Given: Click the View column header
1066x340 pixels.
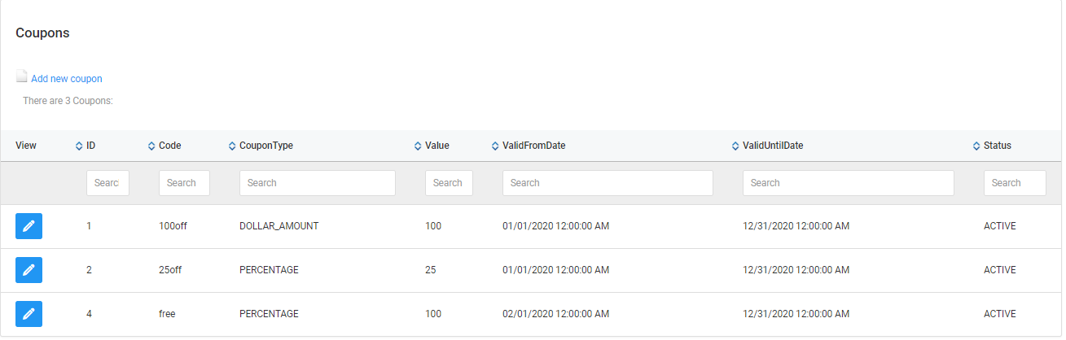Looking at the screenshot, I should point(26,146).
